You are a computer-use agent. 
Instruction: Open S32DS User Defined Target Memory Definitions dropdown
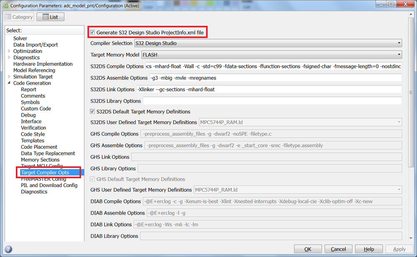click(301, 122)
